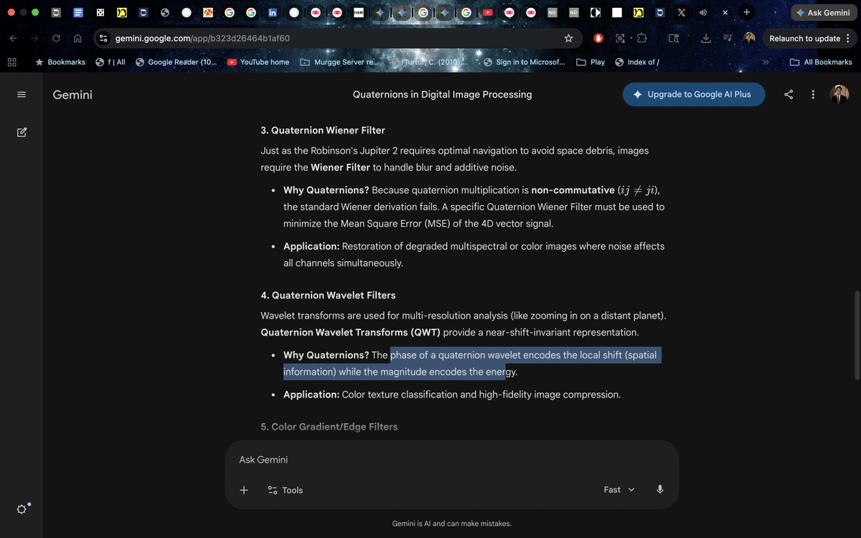Expand the Murgge Server bookmark folder
Viewport: 861px width, 538px height.
click(x=339, y=62)
